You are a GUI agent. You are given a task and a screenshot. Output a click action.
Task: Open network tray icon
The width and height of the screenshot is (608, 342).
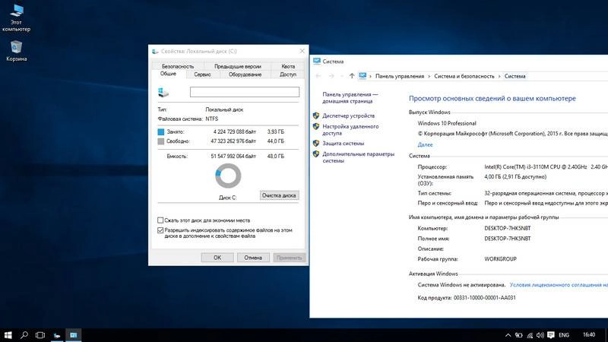[x=530, y=335]
